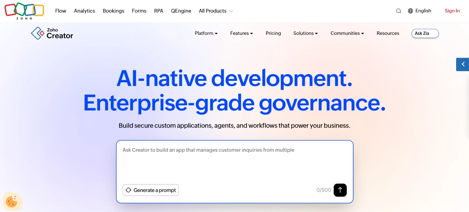Expand the Communities menu
This screenshot has width=469, height=212.
click(x=347, y=33)
